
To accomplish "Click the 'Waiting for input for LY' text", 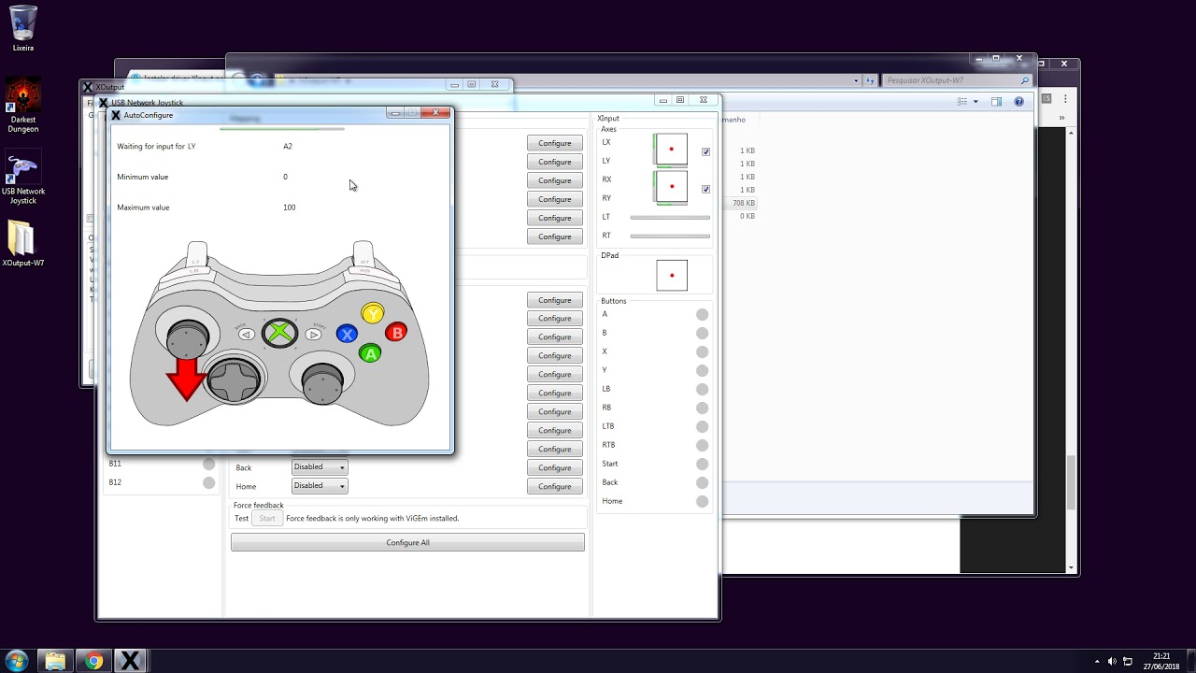I will point(156,147).
